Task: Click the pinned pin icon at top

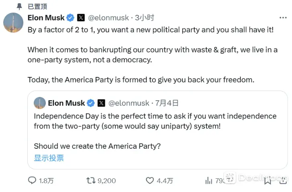Action: (19, 6)
